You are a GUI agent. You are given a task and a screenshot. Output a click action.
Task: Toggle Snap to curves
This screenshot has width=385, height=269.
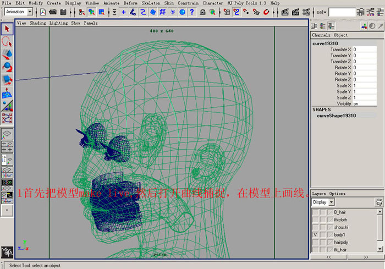tap(236, 12)
